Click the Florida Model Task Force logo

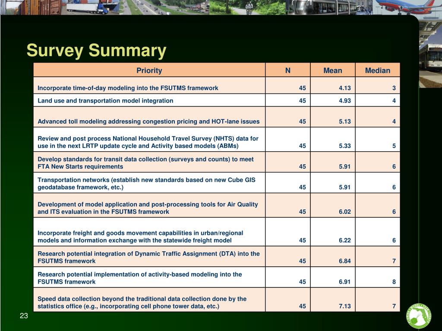click(419, 316)
